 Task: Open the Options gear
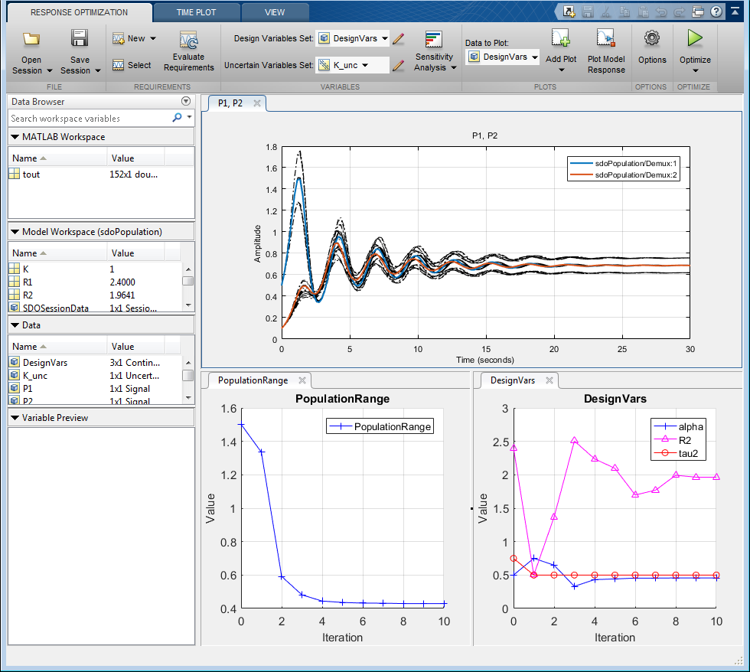(652, 38)
